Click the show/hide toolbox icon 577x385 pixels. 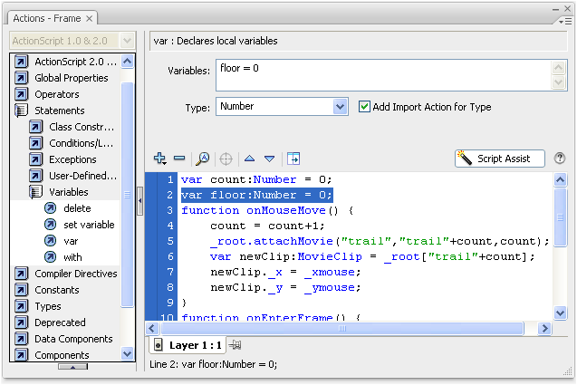click(293, 159)
